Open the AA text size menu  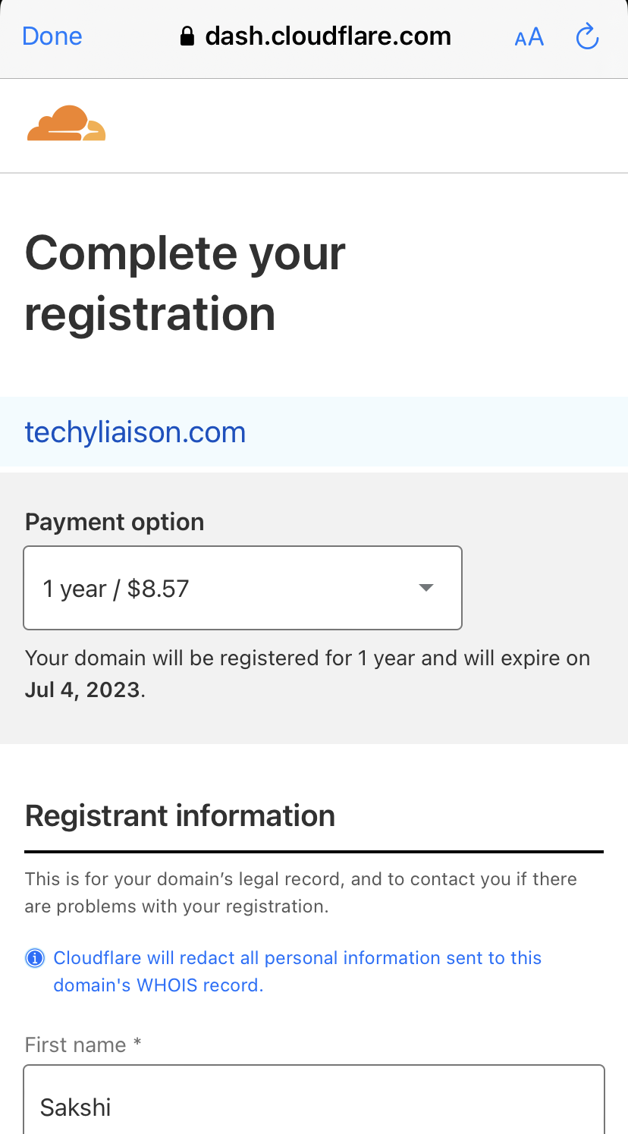click(x=529, y=37)
